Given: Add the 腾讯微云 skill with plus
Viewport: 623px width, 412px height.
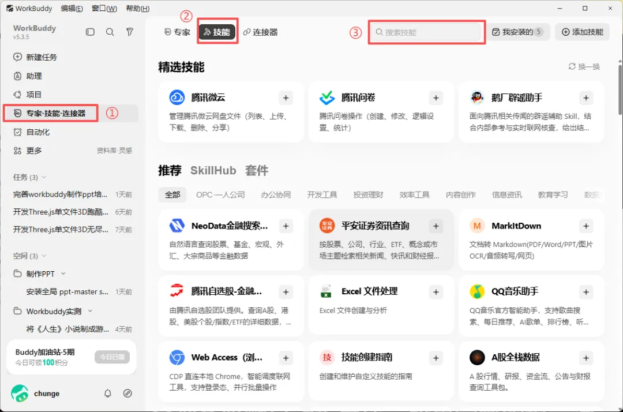Looking at the screenshot, I should pos(286,98).
